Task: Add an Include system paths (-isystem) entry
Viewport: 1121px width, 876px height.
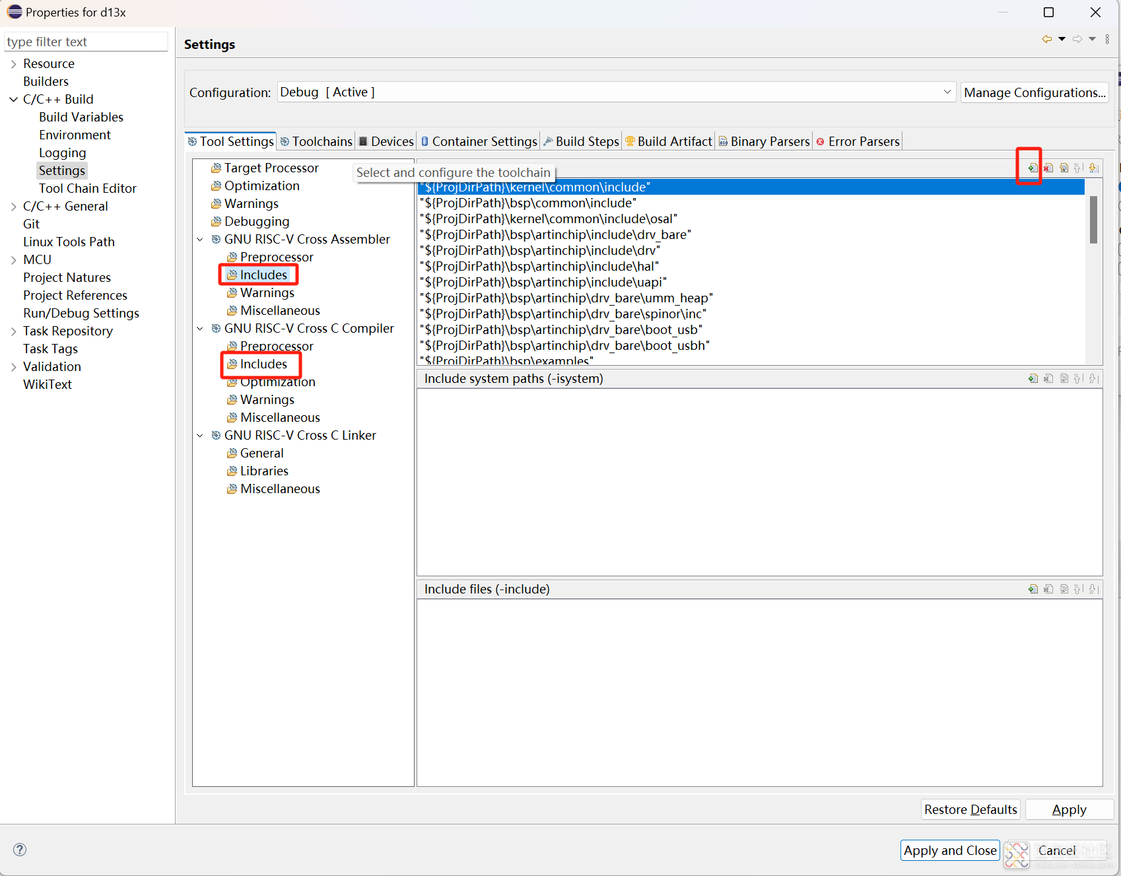Action: click(x=1033, y=378)
